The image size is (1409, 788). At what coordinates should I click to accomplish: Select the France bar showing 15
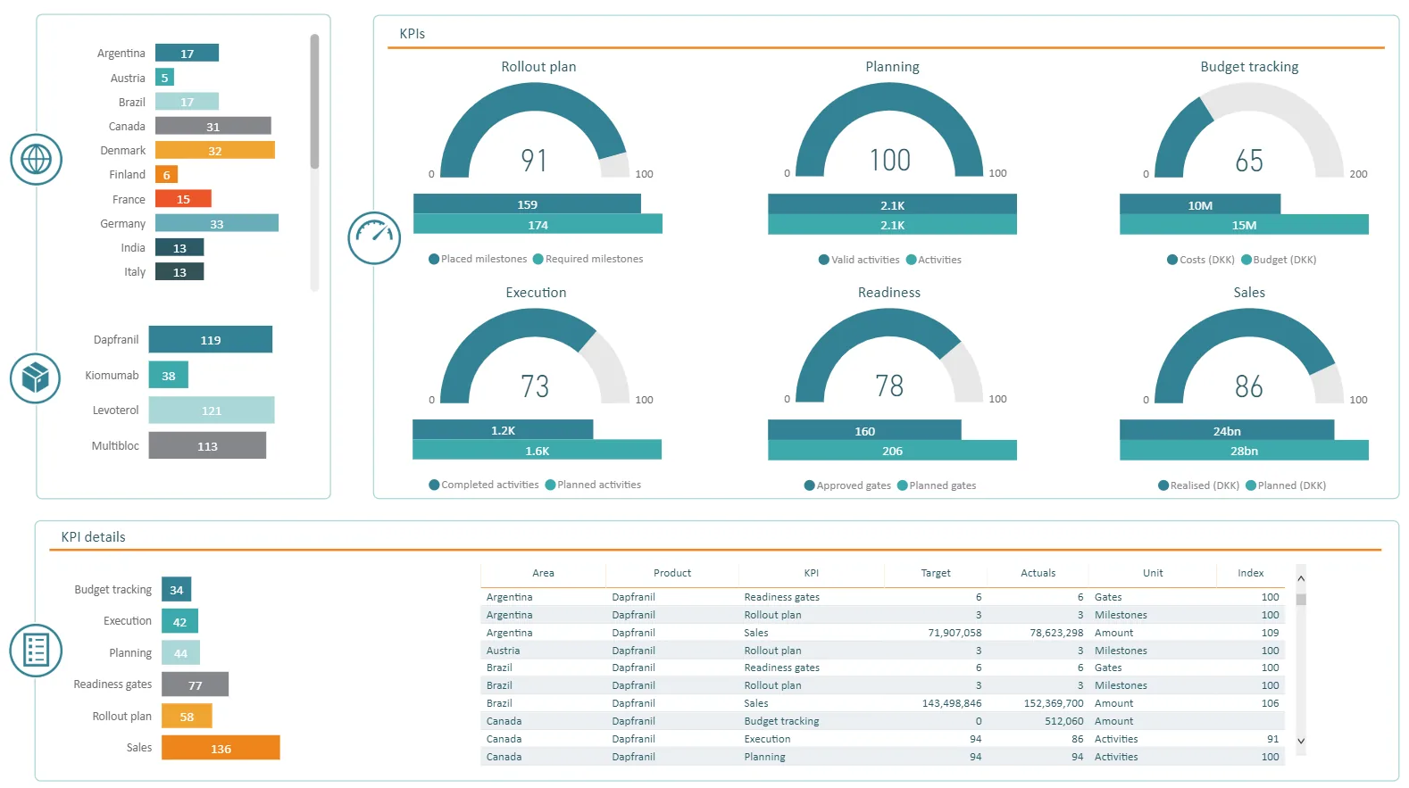[x=183, y=199]
